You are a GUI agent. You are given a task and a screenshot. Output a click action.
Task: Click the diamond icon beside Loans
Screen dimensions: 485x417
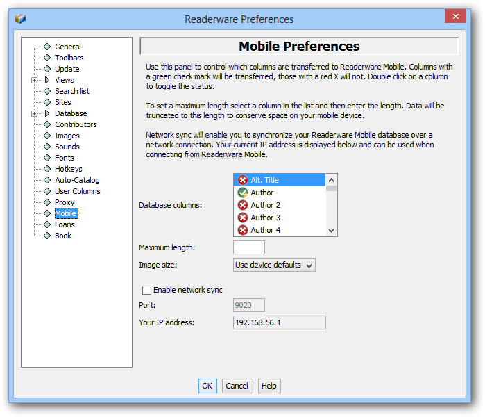[x=47, y=224]
